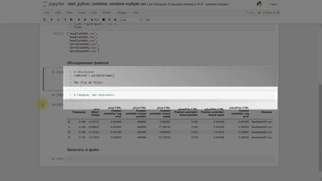Open the command palette keyboard icon

(147, 20)
